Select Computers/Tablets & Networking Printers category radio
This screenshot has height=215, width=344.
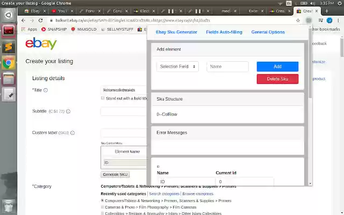[102, 200]
